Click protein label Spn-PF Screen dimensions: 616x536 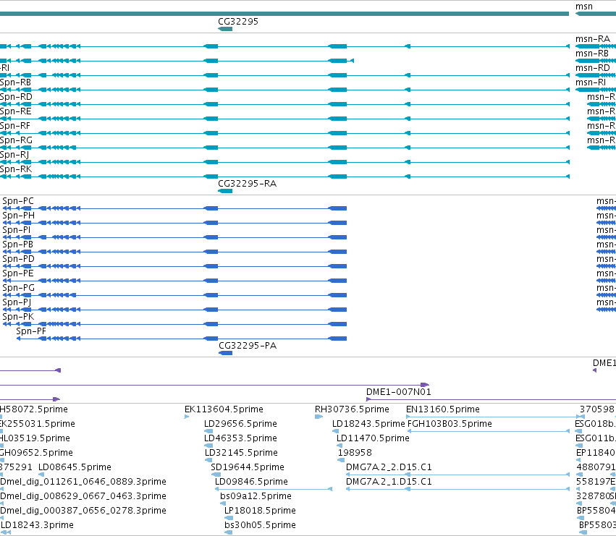(31, 331)
